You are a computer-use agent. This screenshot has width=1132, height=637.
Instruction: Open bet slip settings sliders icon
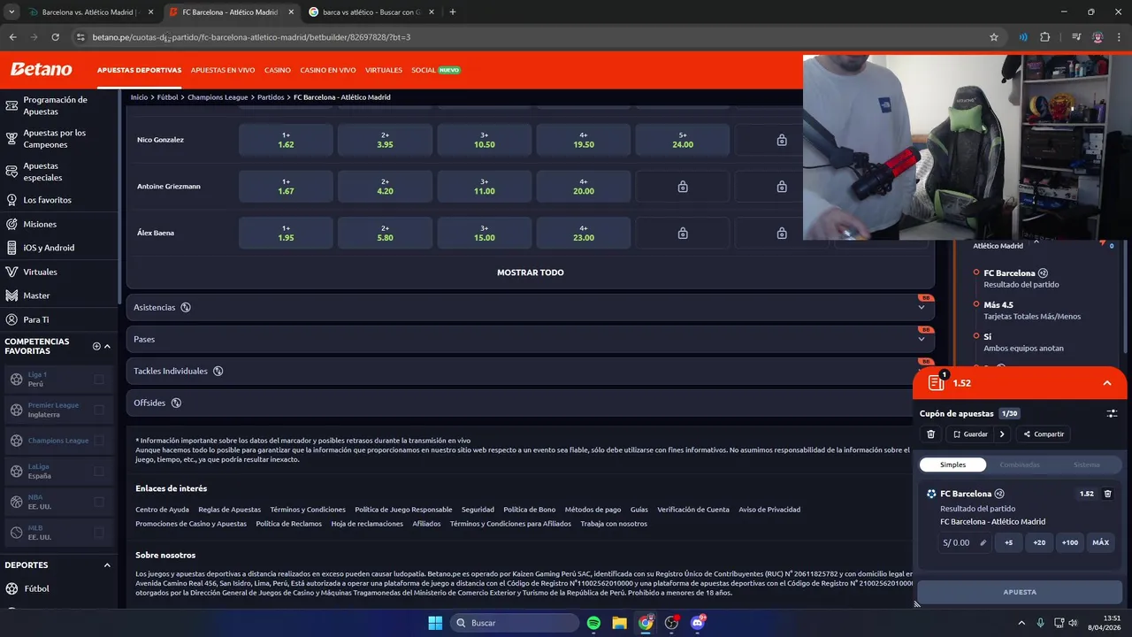click(1112, 413)
